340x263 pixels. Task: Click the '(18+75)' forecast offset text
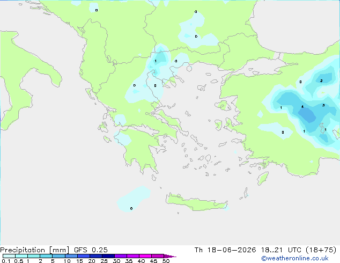[x=321, y=250]
